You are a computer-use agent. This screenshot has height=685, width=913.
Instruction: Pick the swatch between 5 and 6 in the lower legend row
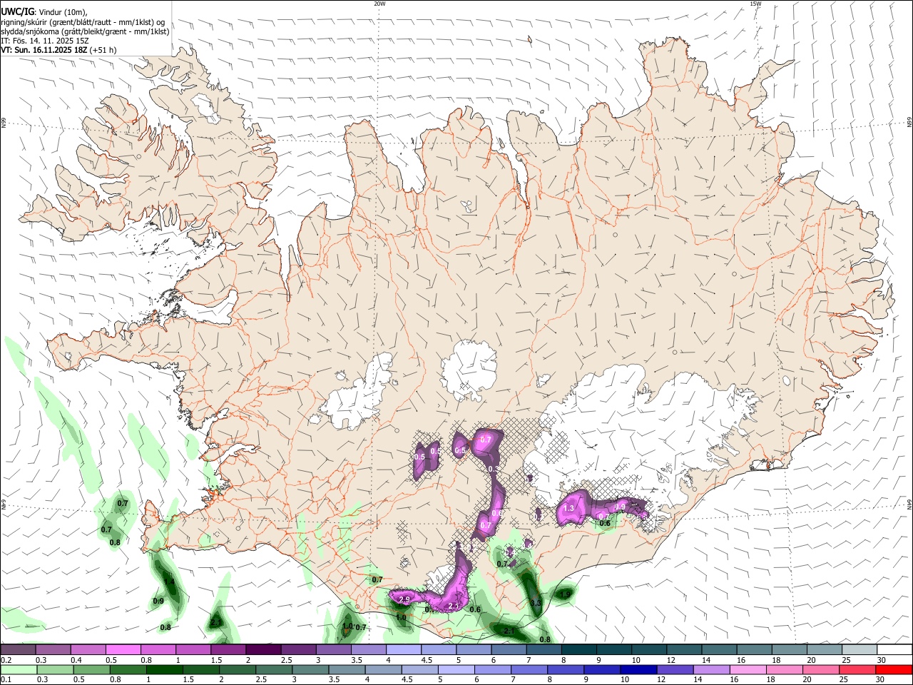[456, 670]
